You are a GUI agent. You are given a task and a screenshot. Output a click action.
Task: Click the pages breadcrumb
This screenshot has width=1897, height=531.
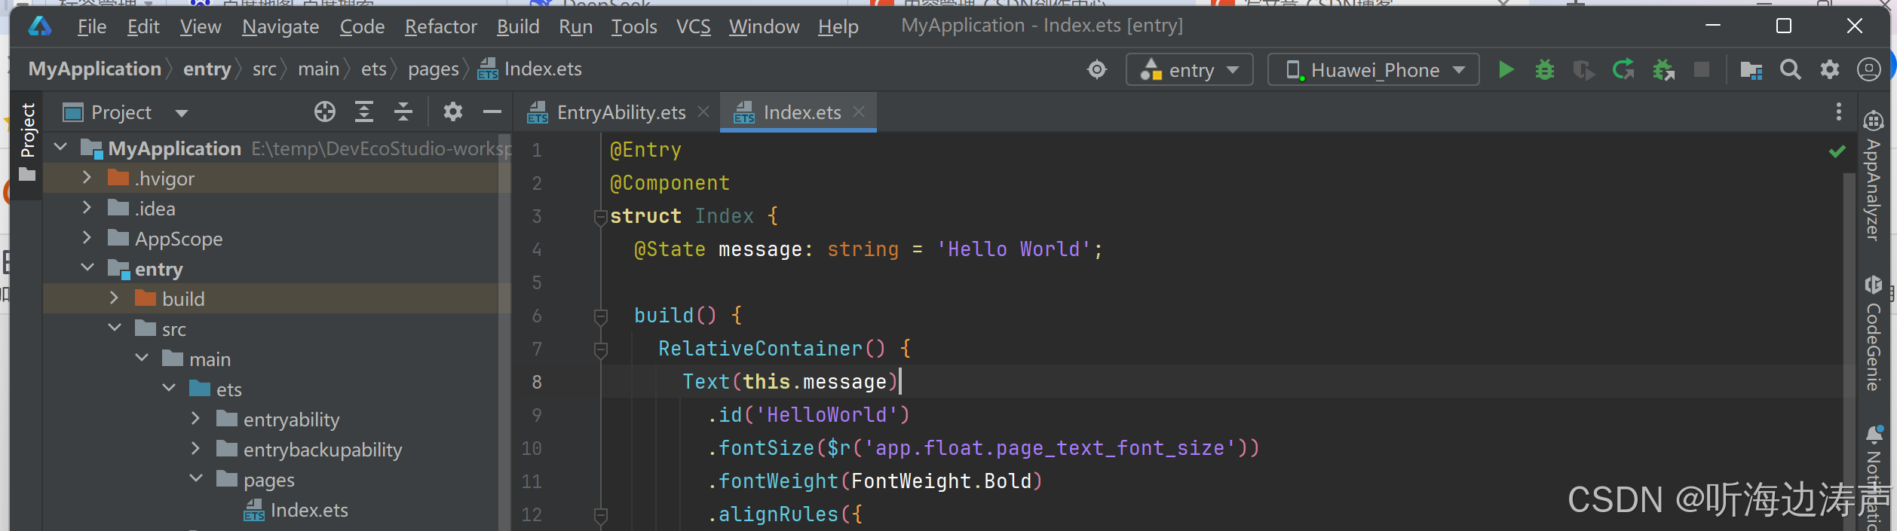(434, 69)
